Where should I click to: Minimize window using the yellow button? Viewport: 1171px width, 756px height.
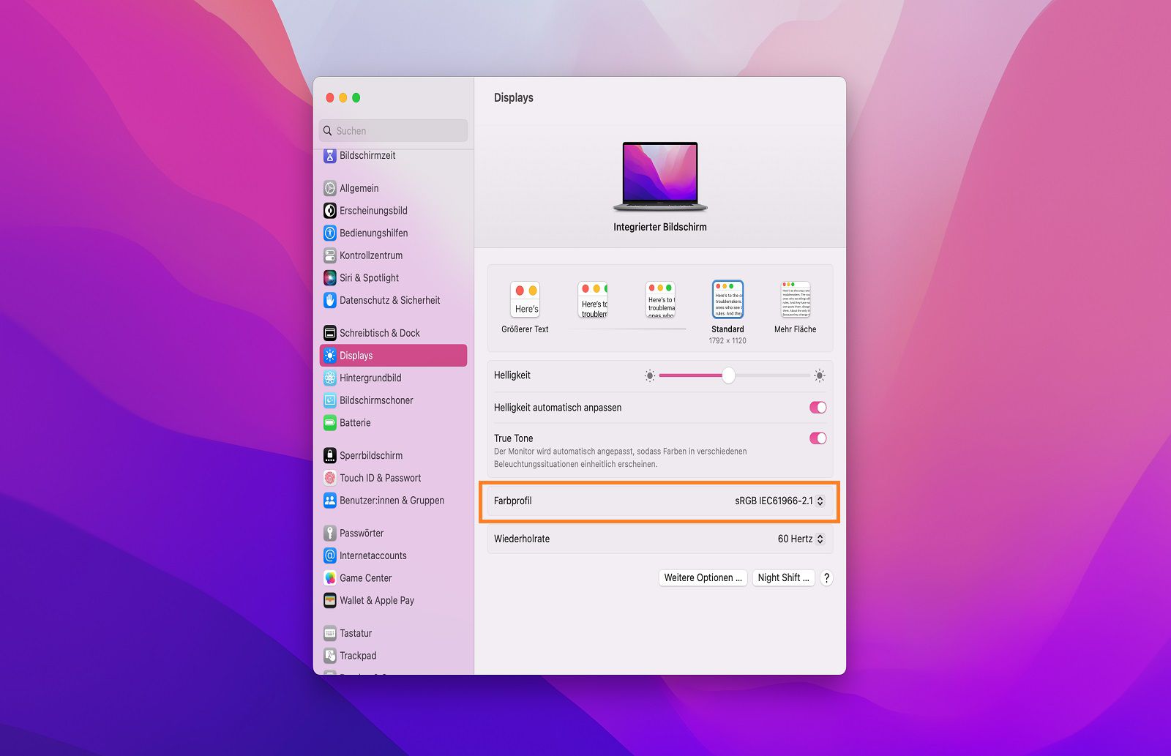[x=343, y=98]
